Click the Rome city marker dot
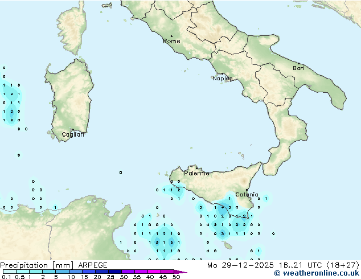 pyautogui.click(x=171, y=36)
